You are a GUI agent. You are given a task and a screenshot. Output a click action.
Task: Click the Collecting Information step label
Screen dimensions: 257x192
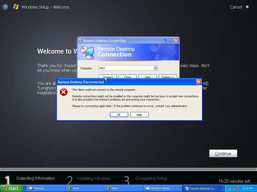click(36, 178)
